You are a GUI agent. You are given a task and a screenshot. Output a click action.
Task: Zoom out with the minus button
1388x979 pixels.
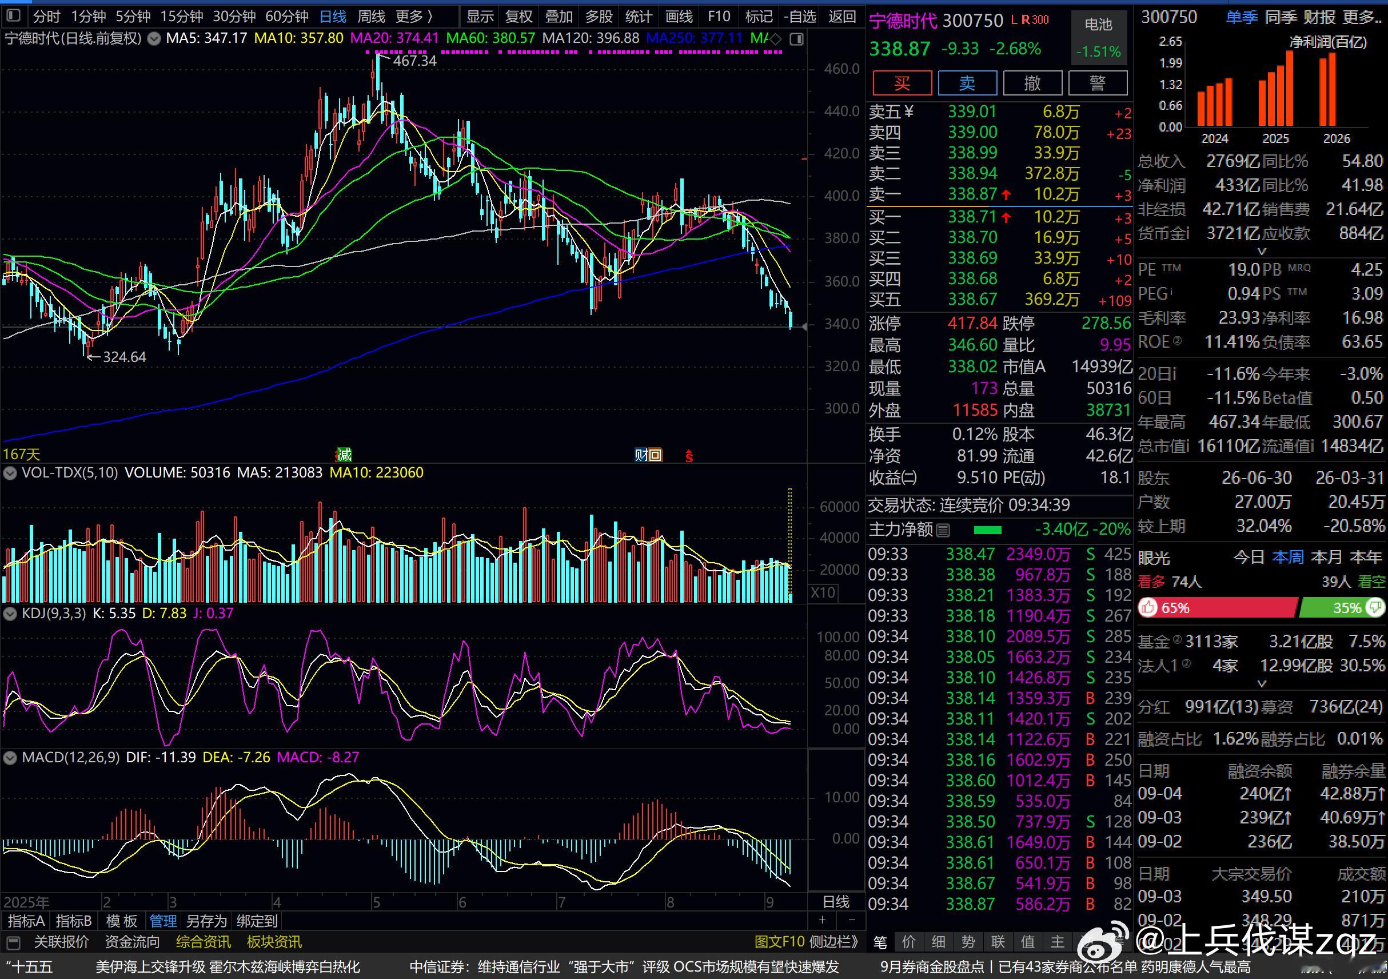tap(851, 920)
